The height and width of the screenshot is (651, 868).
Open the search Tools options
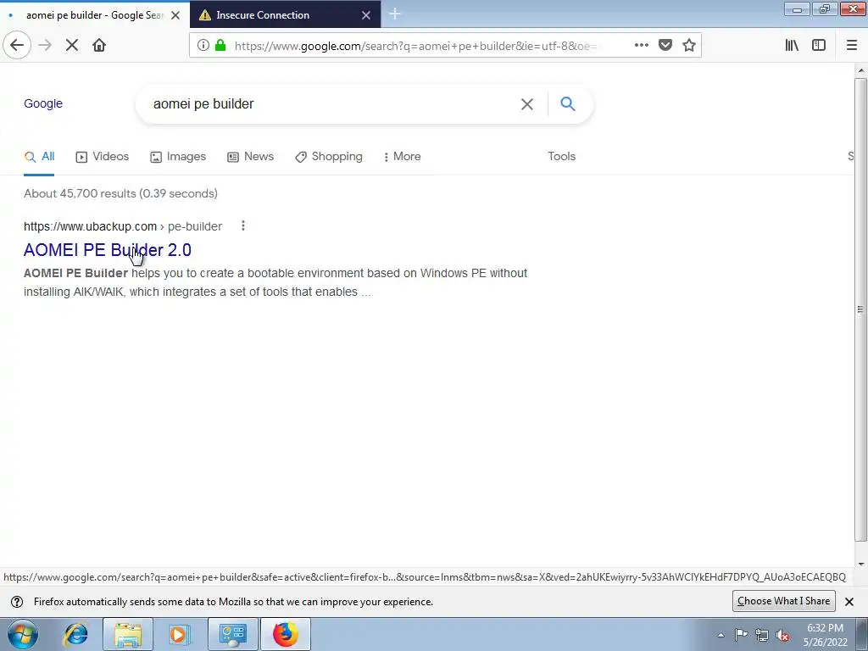point(562,157)
